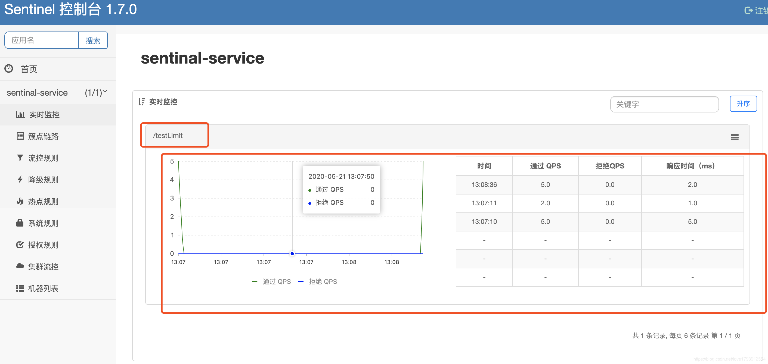Click the 搜索 button
The width and height of the screenshot is (768, 364).
93,40
